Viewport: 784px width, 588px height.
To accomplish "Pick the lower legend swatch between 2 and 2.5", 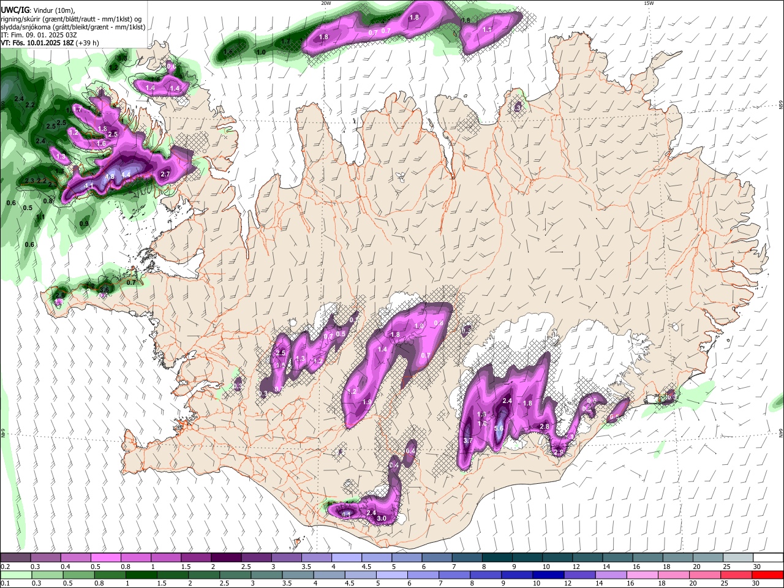I will [204, 575].
